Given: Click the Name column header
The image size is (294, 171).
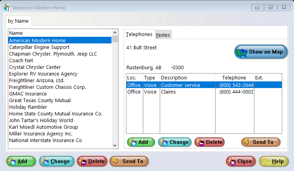Looking at the screenshot, I should coord(60,33).
